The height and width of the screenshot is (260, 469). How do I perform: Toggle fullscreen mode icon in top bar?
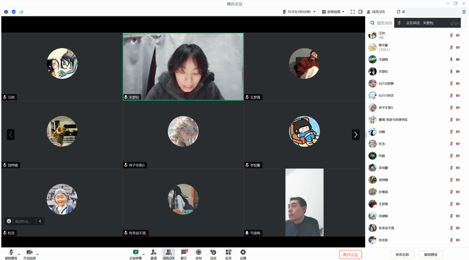tap(352, 11)
